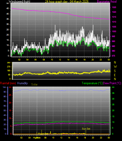Click the 975 barometer scale value
Viewport: 122px width, 141px height.
[113, 56]
